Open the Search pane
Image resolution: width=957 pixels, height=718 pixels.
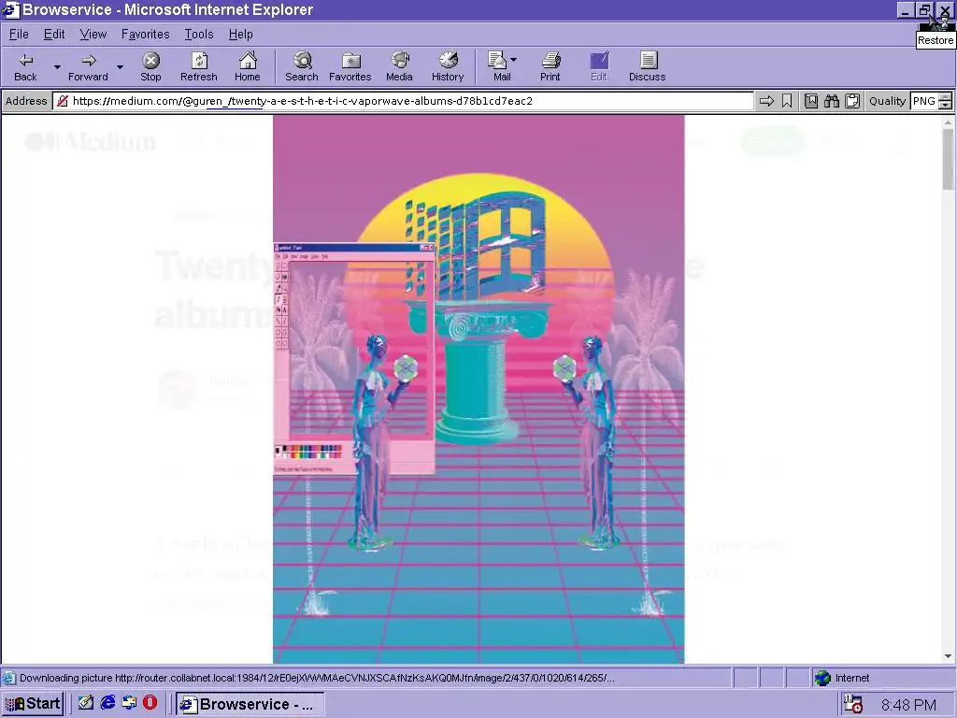tap(302, 66)
